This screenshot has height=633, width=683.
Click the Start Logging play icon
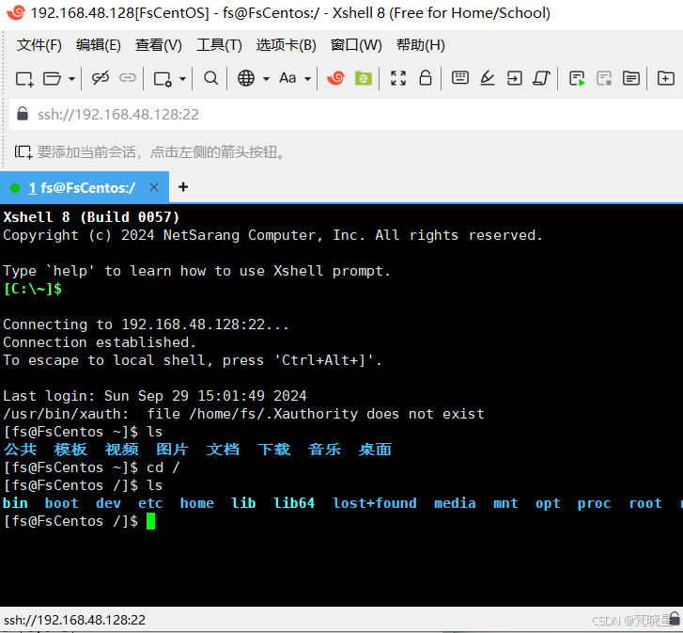[577, 79]
